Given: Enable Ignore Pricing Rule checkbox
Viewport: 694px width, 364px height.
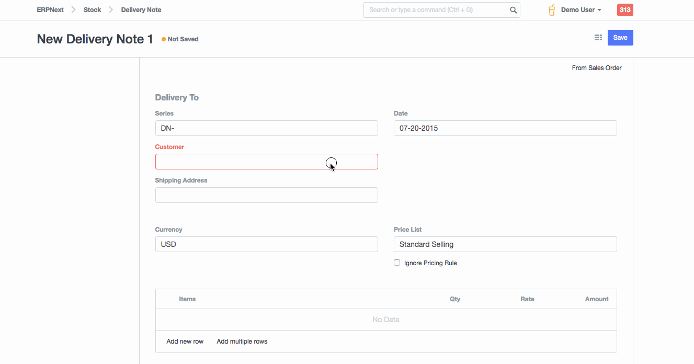Looking at the screenshot, I should [x=397, y=263].
